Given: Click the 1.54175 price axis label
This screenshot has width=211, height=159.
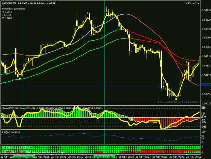Looking at the screenshot, I should (206, 66).
